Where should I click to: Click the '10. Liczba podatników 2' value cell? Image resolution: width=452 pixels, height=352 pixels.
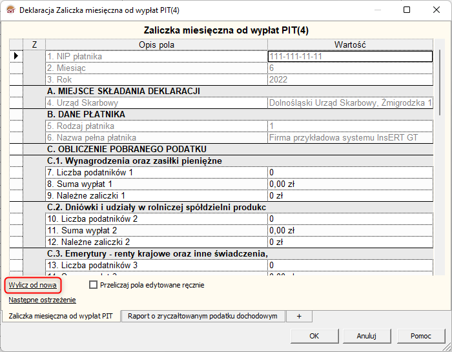pos(350,219)
